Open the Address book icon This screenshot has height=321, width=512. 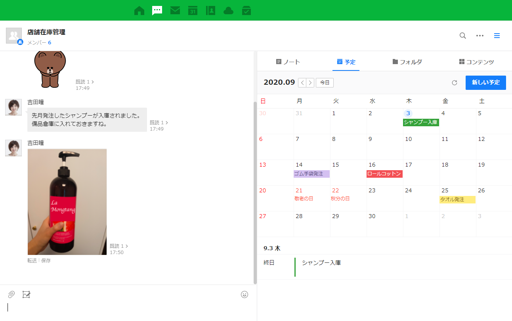[x=211, y=11]
